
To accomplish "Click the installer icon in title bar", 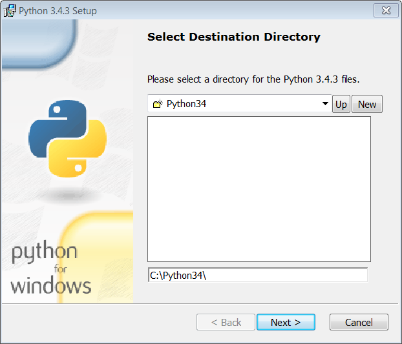I will click(x=10, y=11).
